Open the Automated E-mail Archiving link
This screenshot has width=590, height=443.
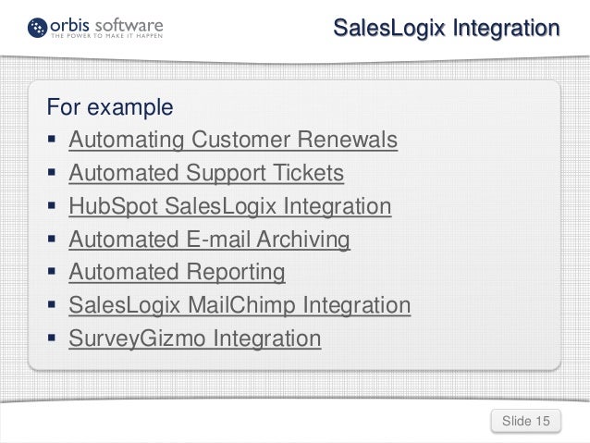tap(210, 240)
